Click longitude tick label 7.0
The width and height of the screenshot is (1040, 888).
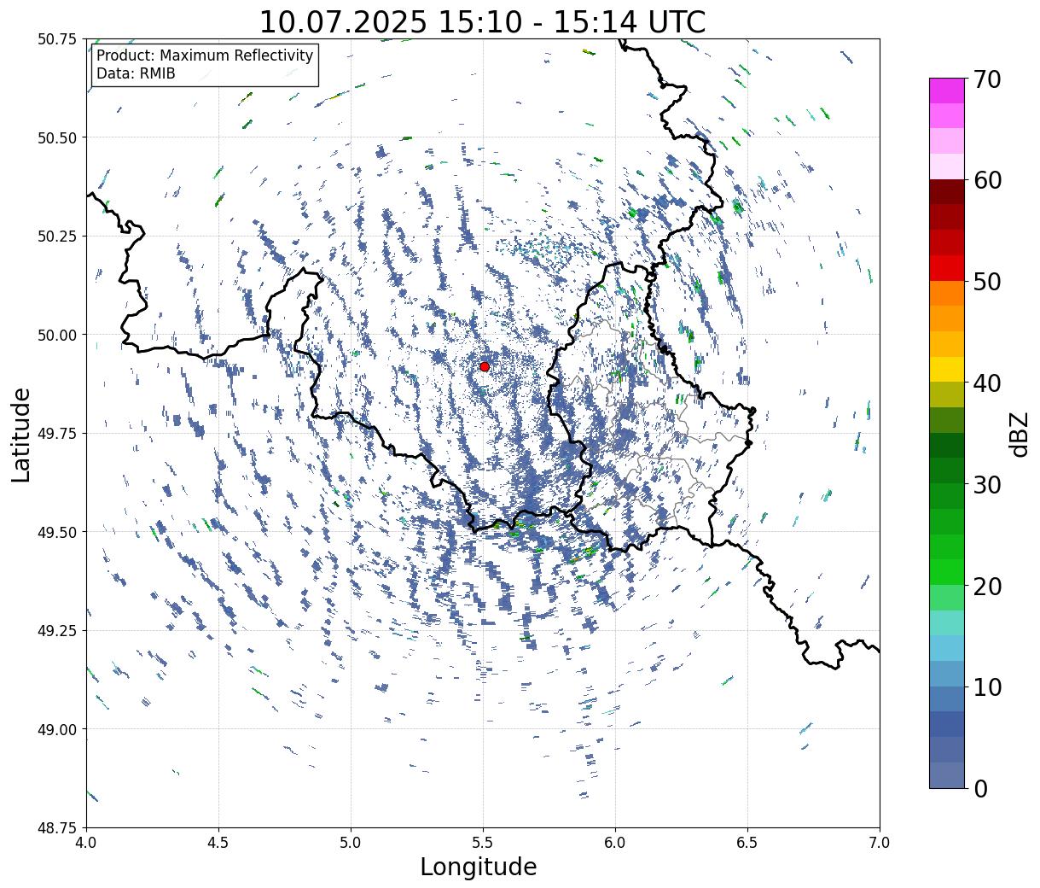[880, 843]
